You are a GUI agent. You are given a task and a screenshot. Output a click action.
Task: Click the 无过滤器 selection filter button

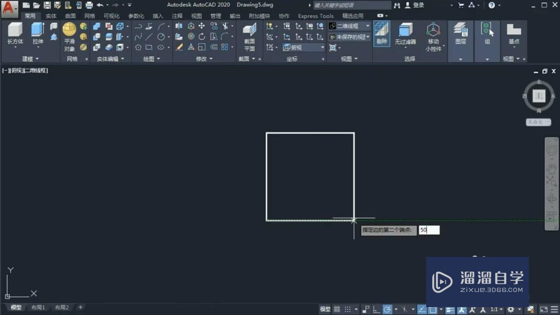coord(405,34)
